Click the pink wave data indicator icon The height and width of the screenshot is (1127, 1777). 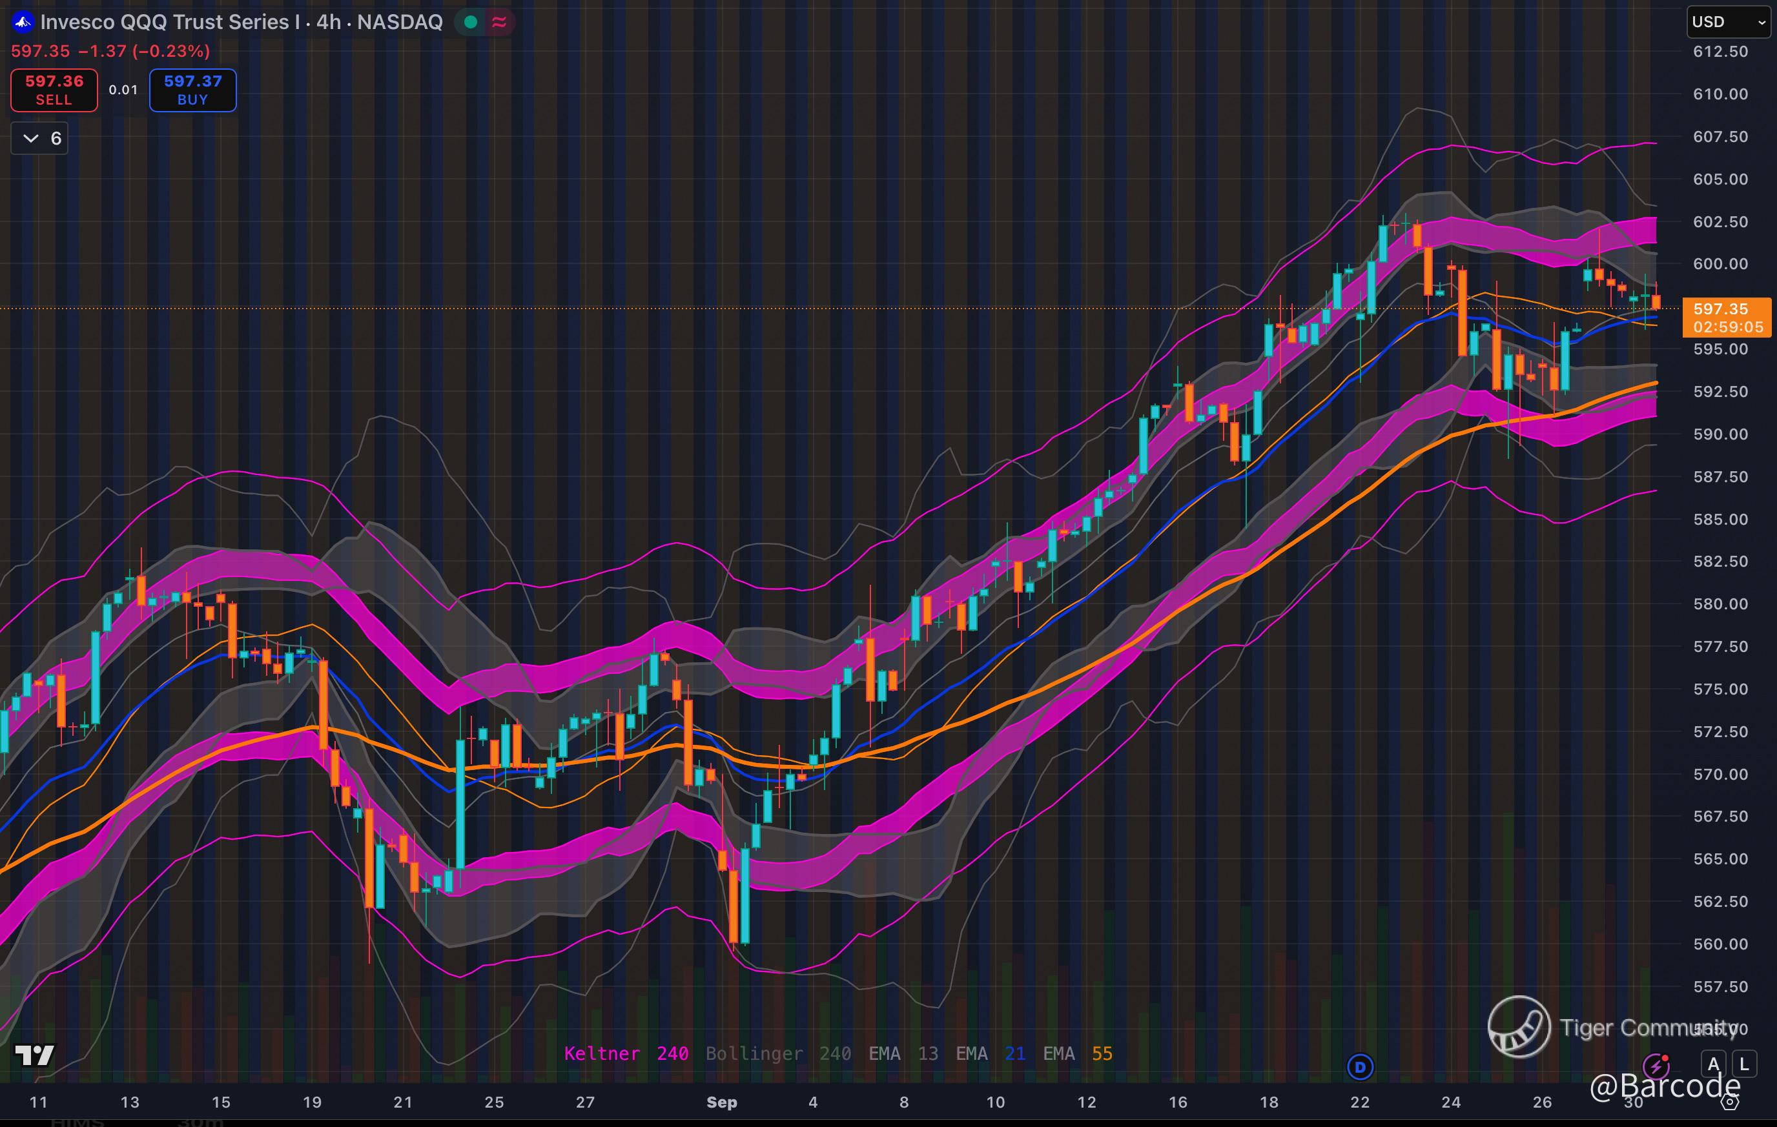tap(499, 22)
